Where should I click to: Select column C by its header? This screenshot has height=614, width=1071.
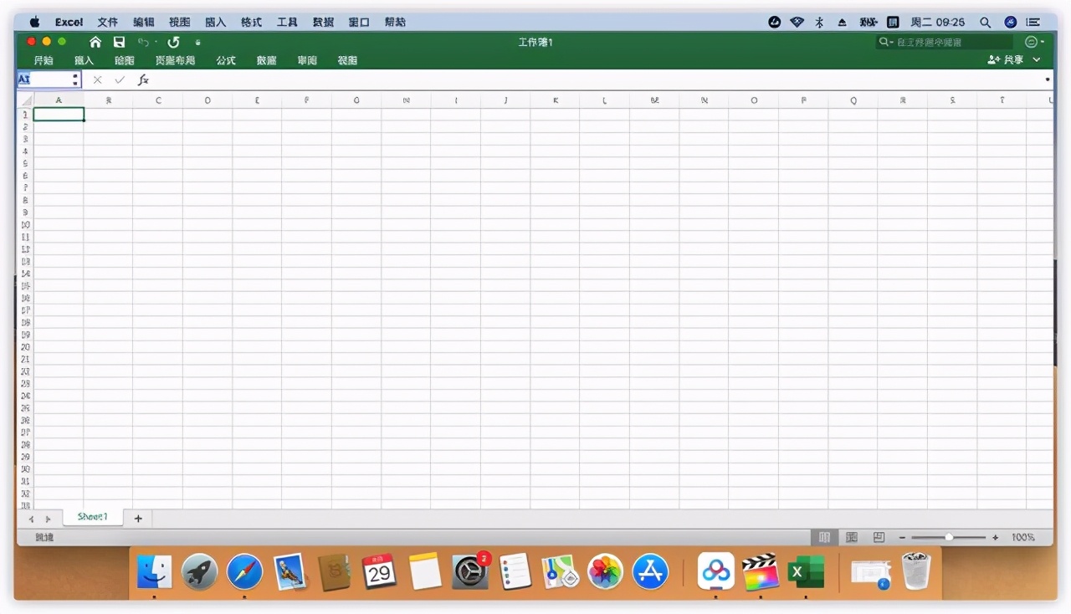coord(158,100)
